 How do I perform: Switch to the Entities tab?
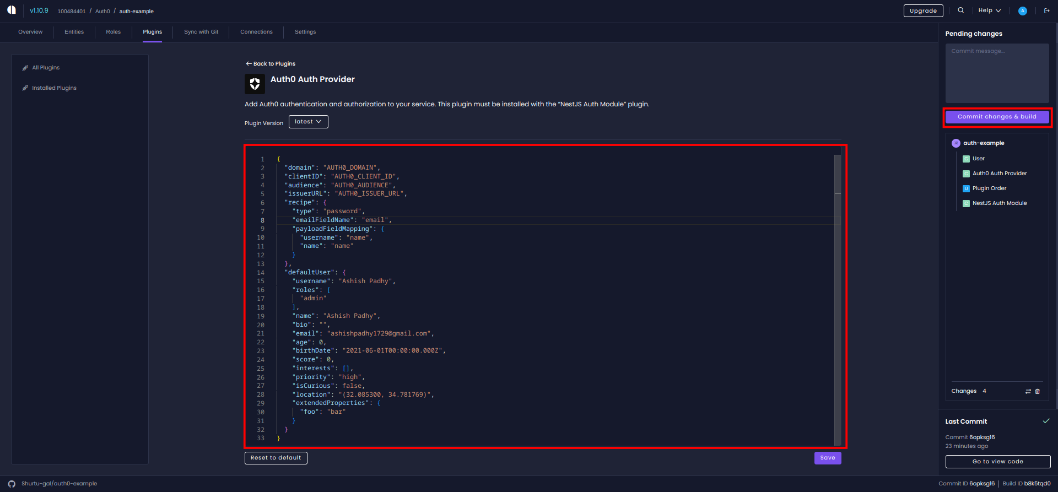74,32
